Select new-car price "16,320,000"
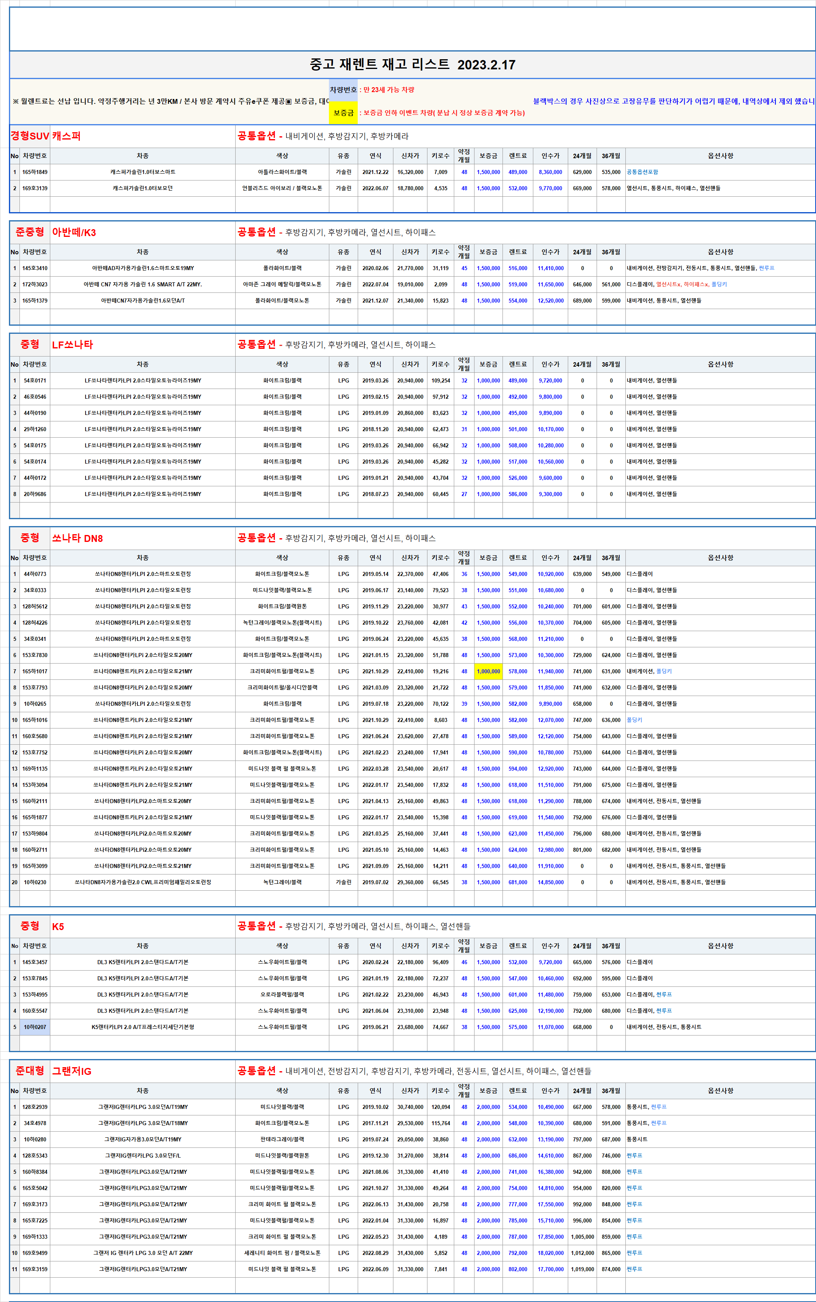The width and height of the screenshot is (816, 1302). [x=410, y=172]
